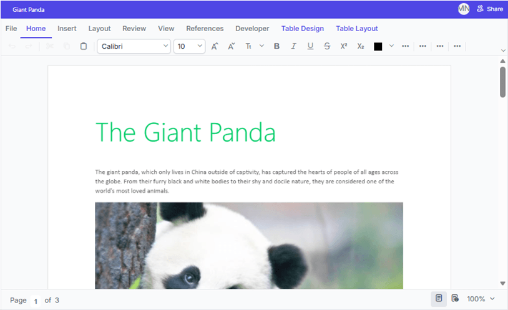This screenshot has width=508, height=310.
Task: Click the Grow Font icon
Action: 215,46
